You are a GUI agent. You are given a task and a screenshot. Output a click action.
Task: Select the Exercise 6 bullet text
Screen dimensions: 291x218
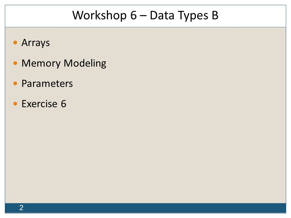(x=44, y=104)
